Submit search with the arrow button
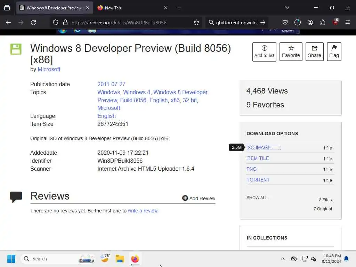The image size is (356, 267). pos(263,23)
